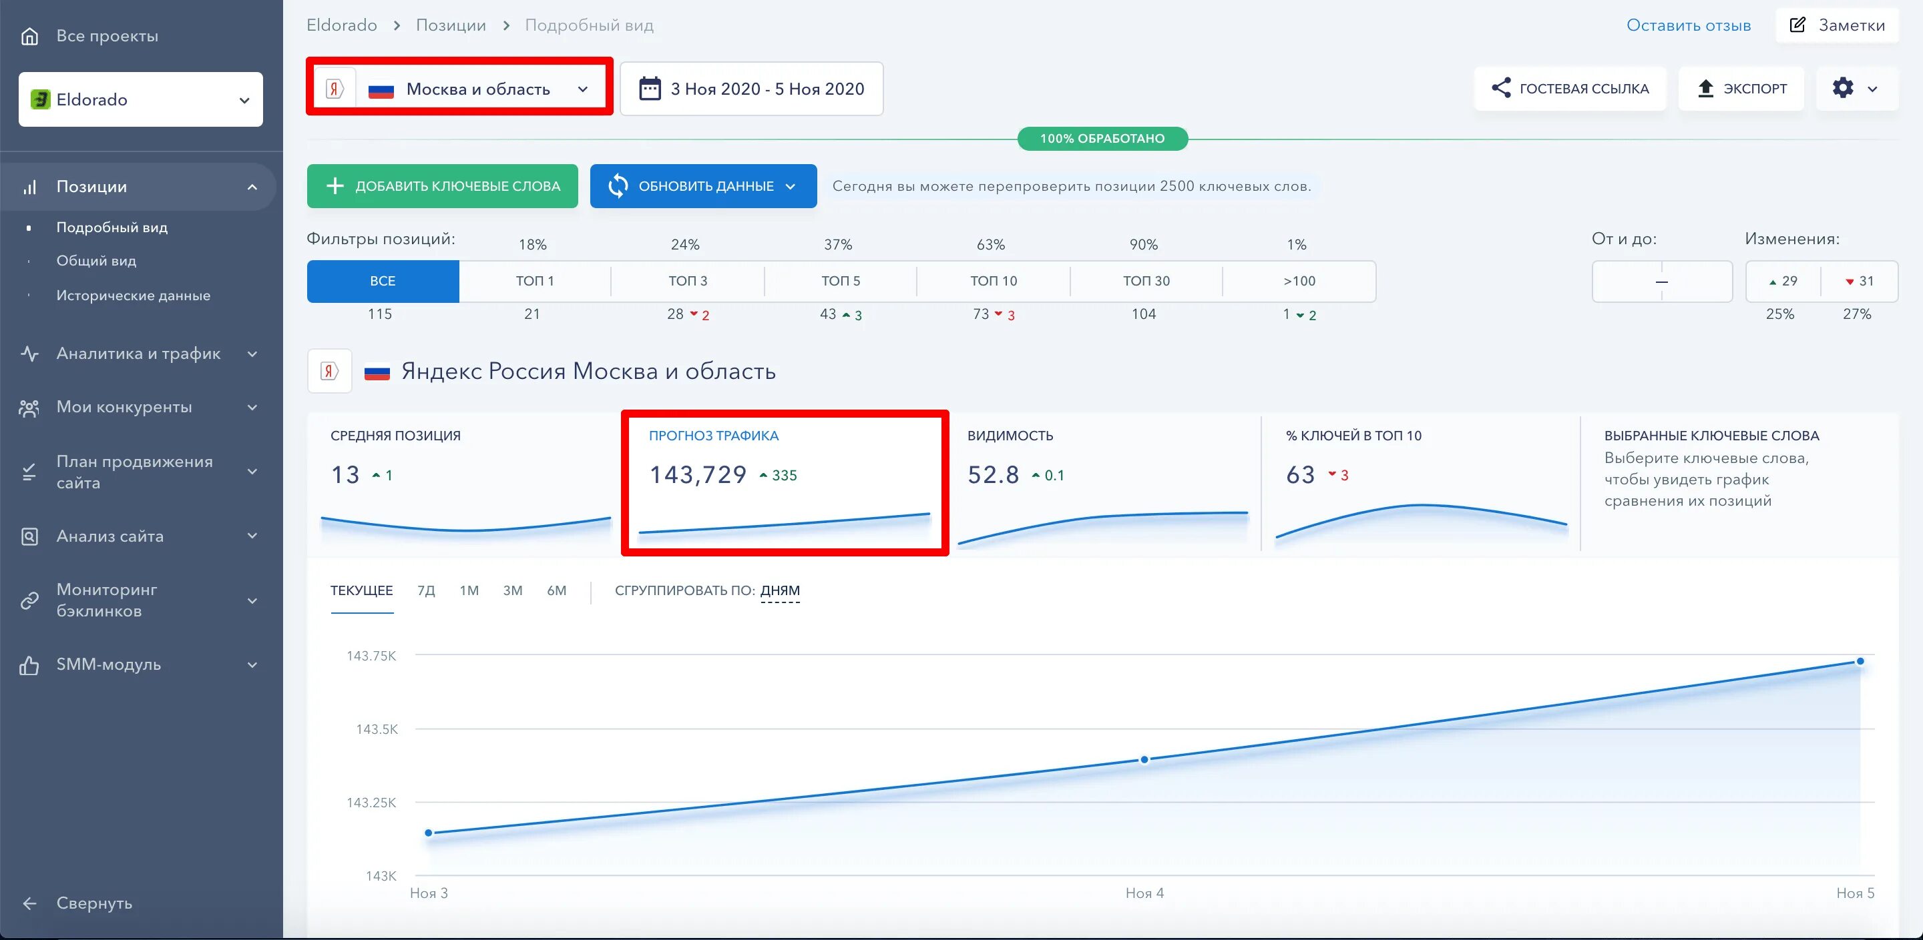
Task: Open the Eldorado project dropdown
Action: pos(140,99)
